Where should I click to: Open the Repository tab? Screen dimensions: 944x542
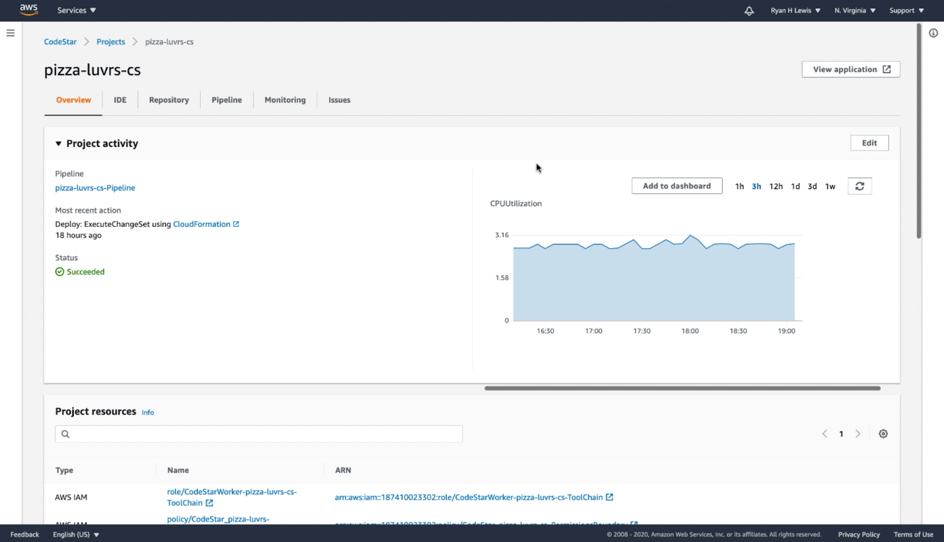tap(169, 100)
